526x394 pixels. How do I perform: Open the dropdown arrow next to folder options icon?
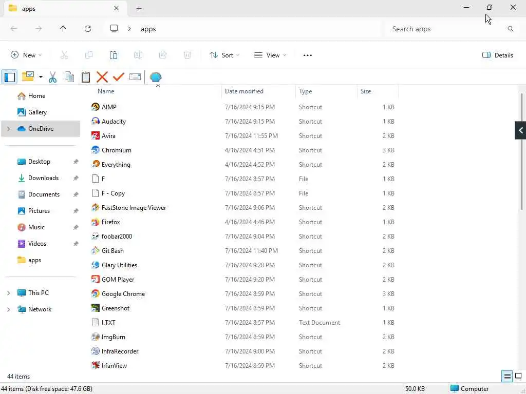[41, 77]
